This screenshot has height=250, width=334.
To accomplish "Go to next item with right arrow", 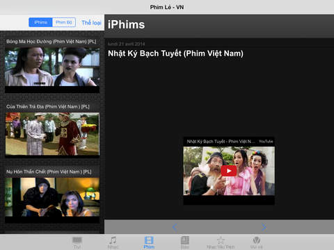I will (264, 227).
